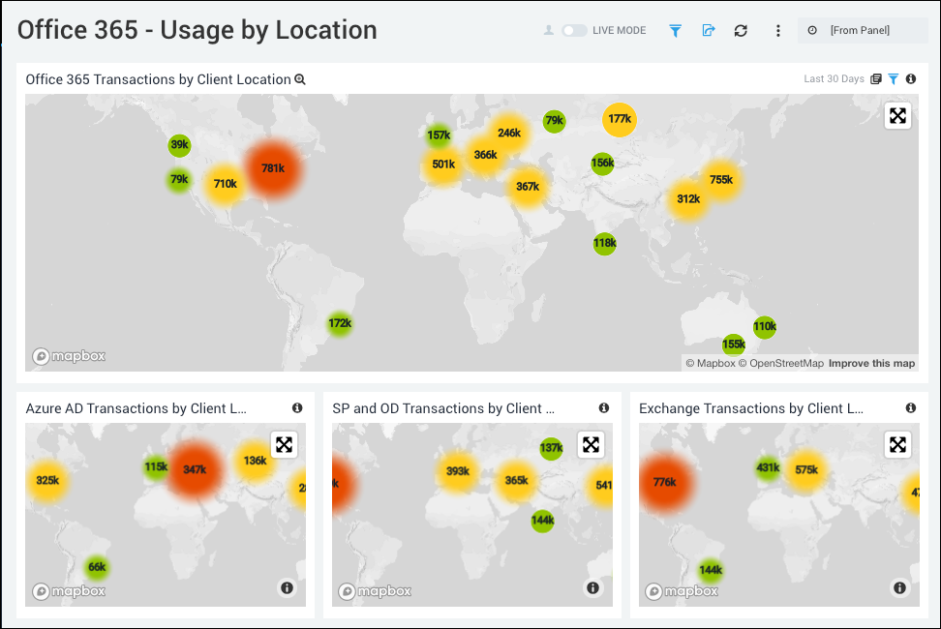Click the Improve this map link
Viewport: 941px width, 629px height.
click(x=870, y=363)
